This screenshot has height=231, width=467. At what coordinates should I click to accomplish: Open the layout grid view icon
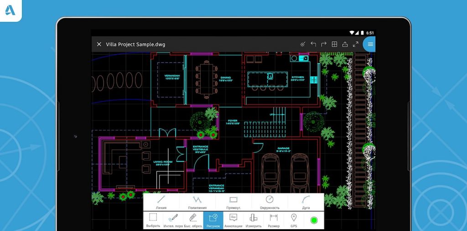click(334, 44)
